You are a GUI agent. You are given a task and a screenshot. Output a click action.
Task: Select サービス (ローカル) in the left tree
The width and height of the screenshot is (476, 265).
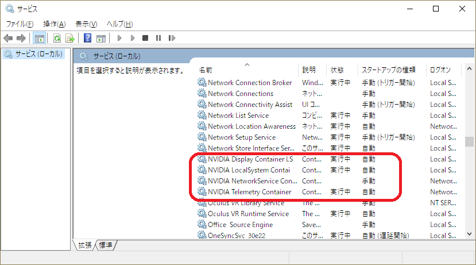(x=35, y=54)
